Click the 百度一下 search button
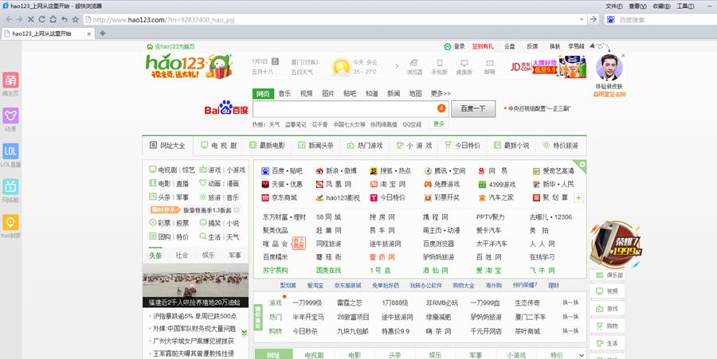Image resolution: width=717 pixels, height=359 pixels. coord(473,109)
